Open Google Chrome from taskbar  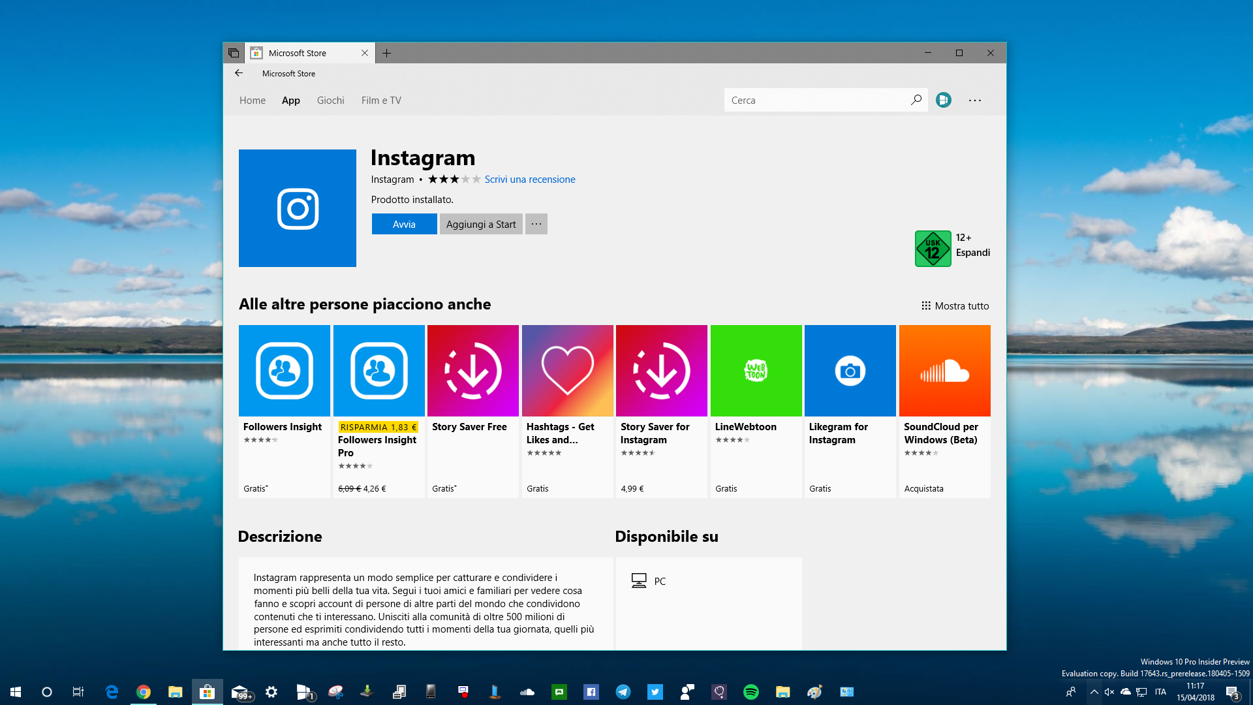click(x=144, y=692)
